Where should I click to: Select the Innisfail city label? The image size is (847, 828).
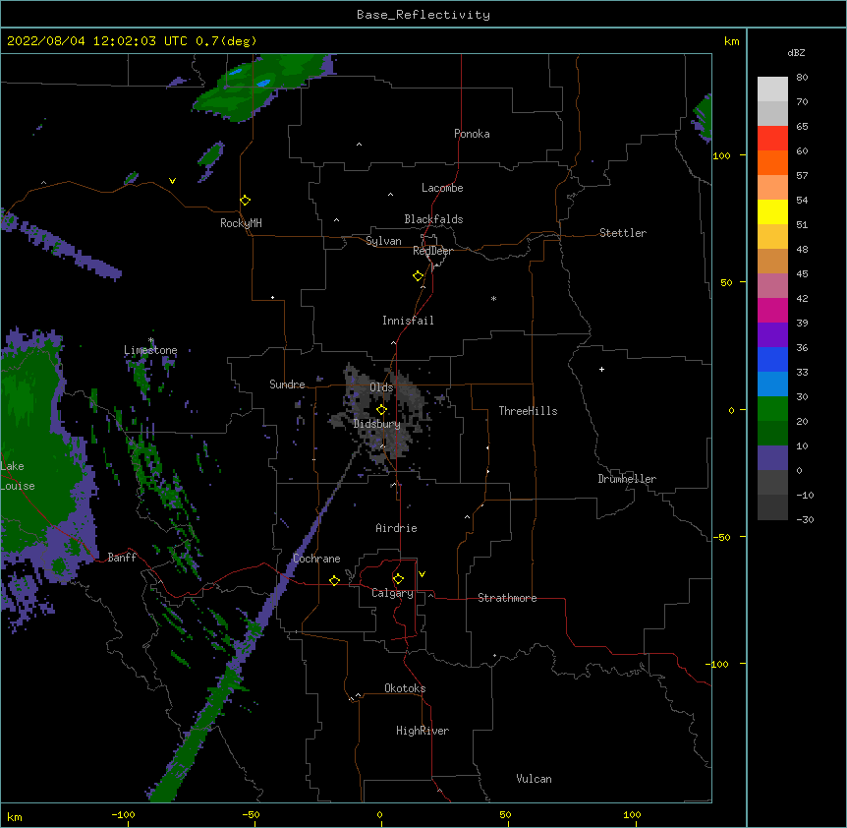408,321
